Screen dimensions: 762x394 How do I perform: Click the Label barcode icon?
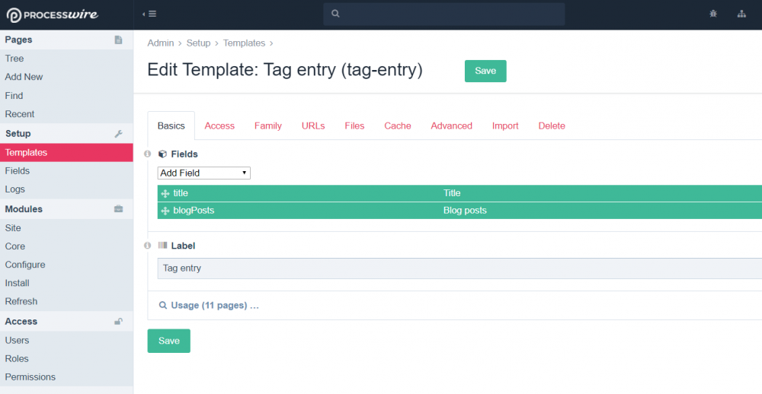tap(163, 246)
